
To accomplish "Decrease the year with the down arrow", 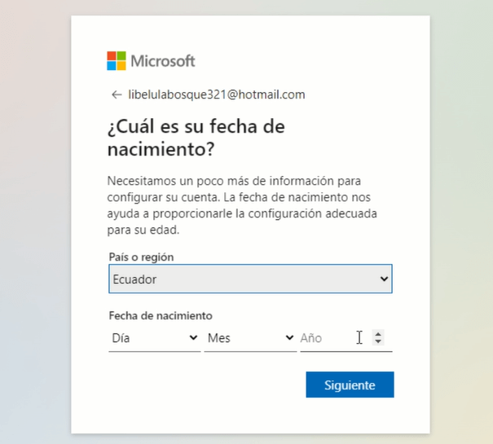I will [378, 341].
